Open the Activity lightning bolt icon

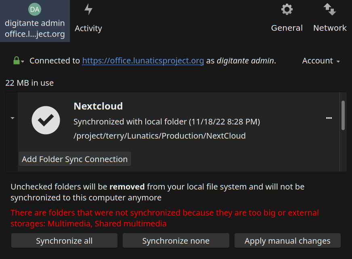(x=88, y=9)
